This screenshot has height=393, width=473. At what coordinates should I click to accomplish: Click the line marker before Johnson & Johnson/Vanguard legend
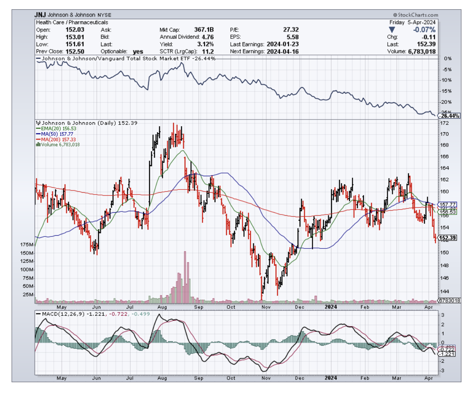pyautogui.click(x=38, y=58)
